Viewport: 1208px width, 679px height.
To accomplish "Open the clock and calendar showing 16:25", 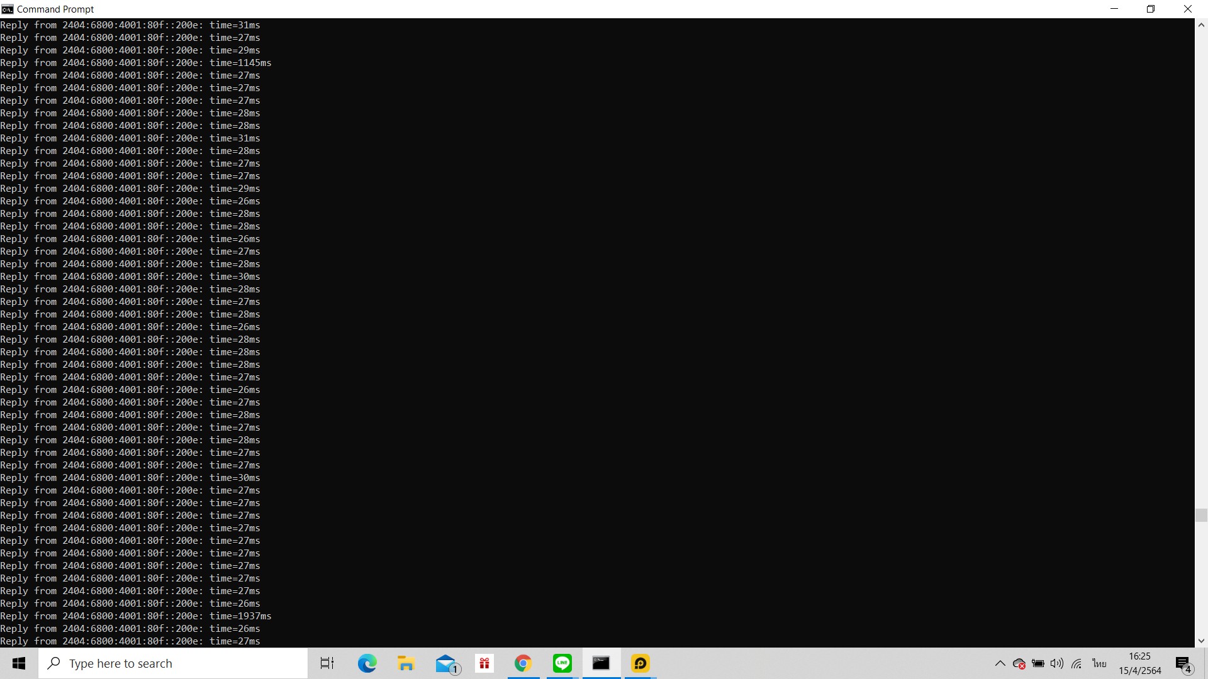I will 1140,663.
